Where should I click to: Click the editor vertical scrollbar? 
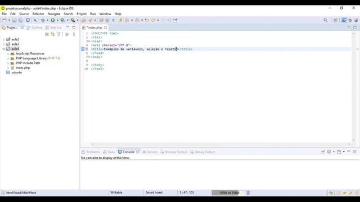[354, 87]
